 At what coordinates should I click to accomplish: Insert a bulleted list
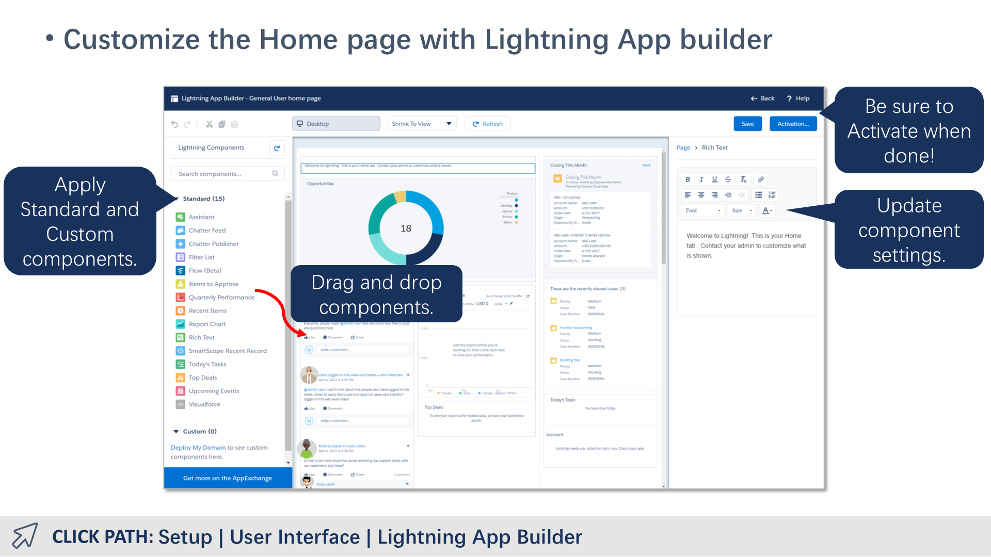coord(758,195)
